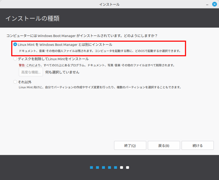Choose the ディスクを削除してLinux Mintをインストール radio option

pos(15,59)
